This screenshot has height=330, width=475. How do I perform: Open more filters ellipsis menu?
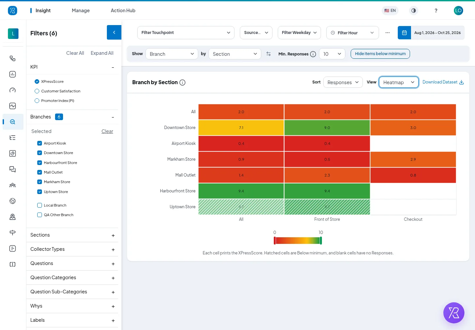388,33
